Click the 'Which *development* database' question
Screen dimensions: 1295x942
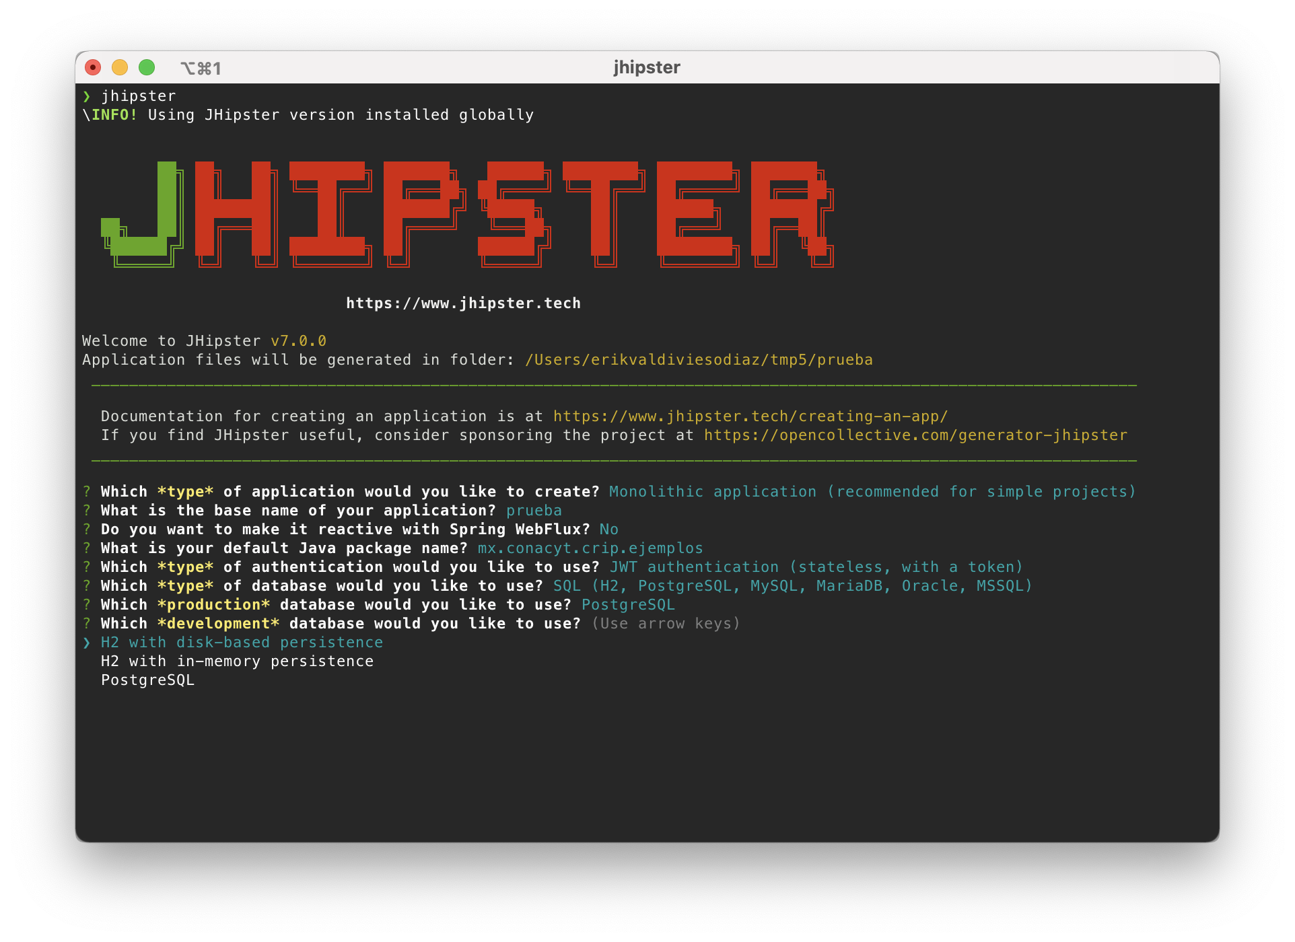(341, 624)
